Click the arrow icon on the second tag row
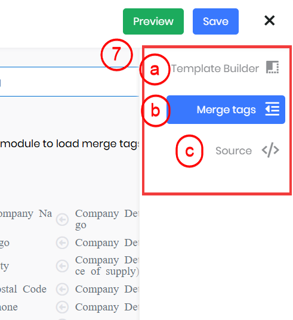Screen dimensions: 293x320 (62, 243)
